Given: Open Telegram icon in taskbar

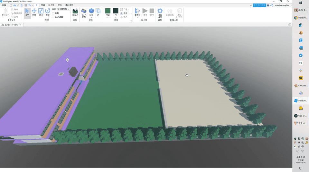Looking at the screenshot, I should coord(301,55).
